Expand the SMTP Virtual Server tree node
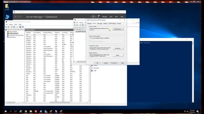The height and width of the screenshot is (114, 204). (x=75, y=32)
